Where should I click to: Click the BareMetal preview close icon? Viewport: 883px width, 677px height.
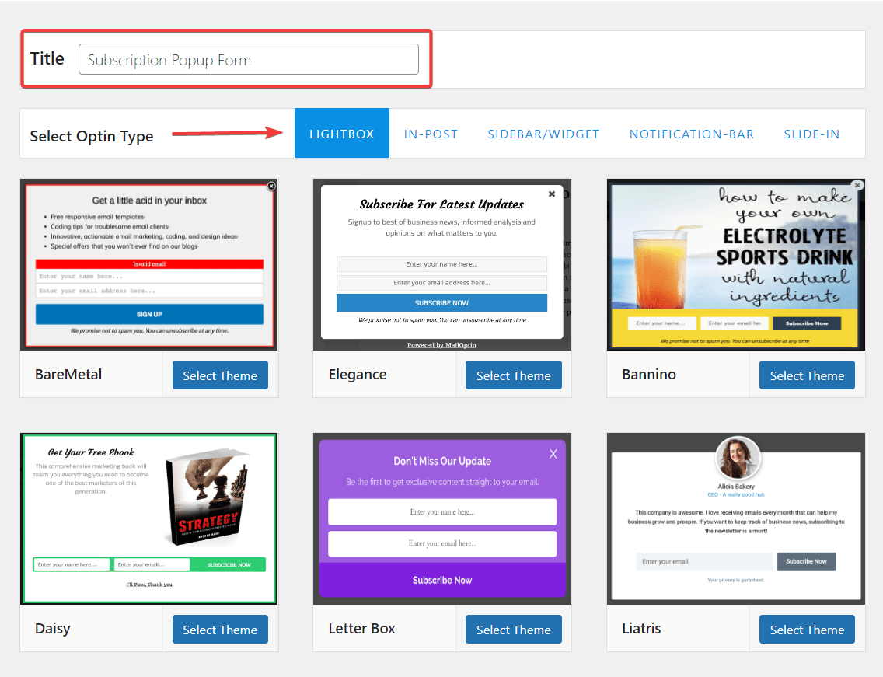pyautogui.click(x=271, y=186)
